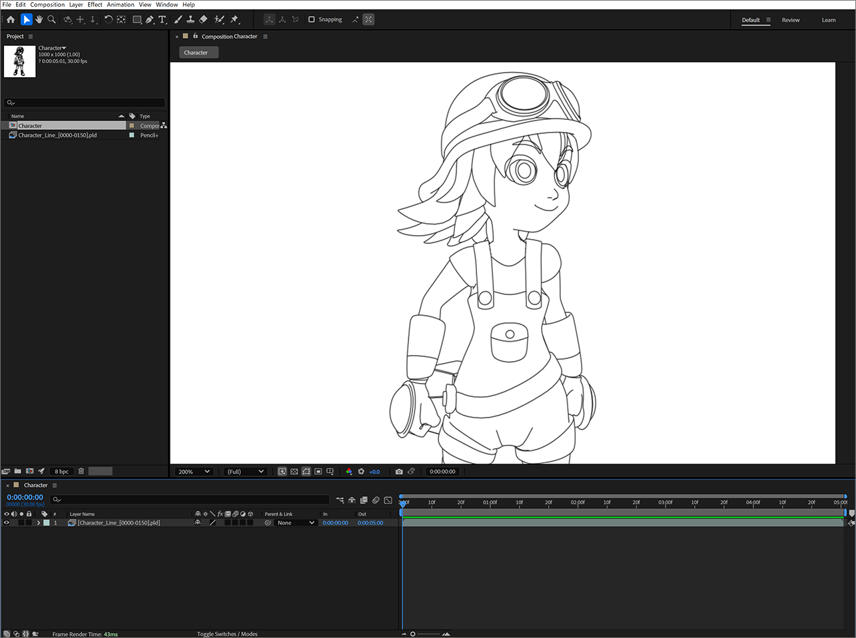Toggle the Shy layers hide switch in timeline

(x=352, y=500)
